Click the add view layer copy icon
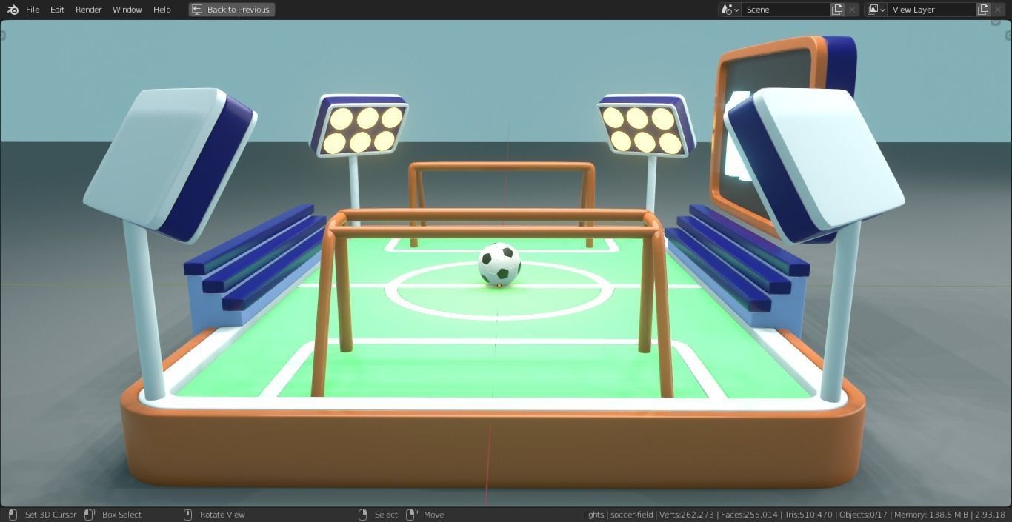Viewport: 1012px width, 522px height. tap(983, 10)
